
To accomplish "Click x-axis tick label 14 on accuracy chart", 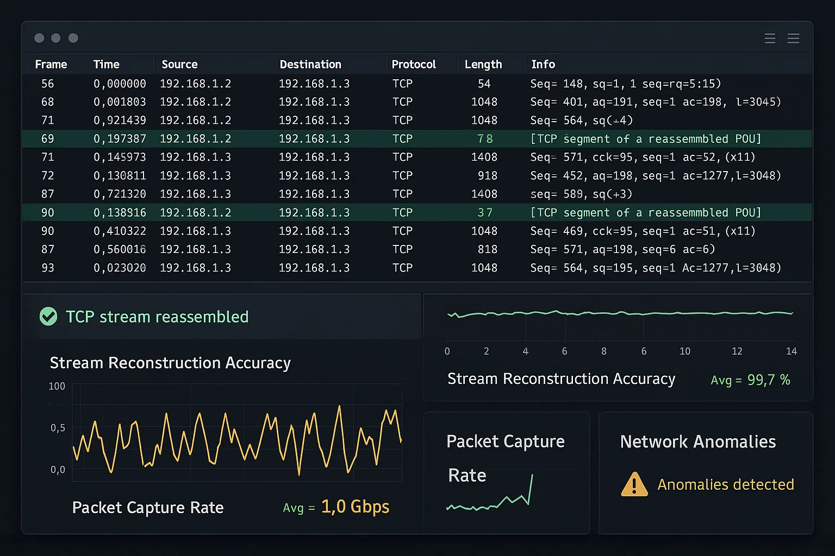I will (792, 351).
